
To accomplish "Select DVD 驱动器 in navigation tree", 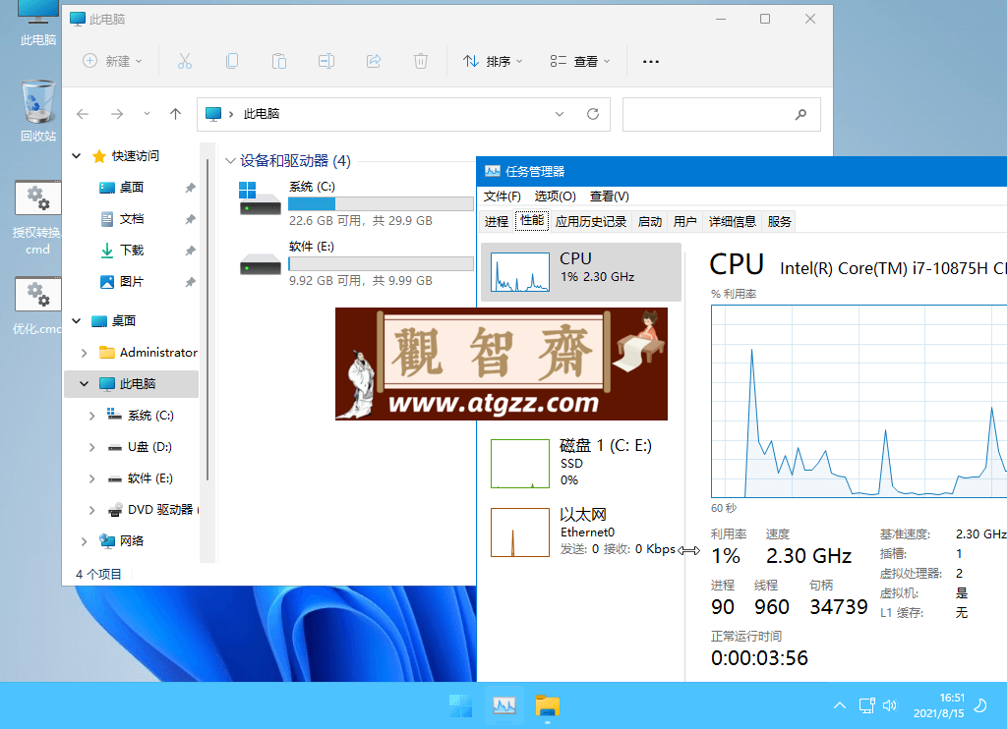I will [x=159, y=510].
